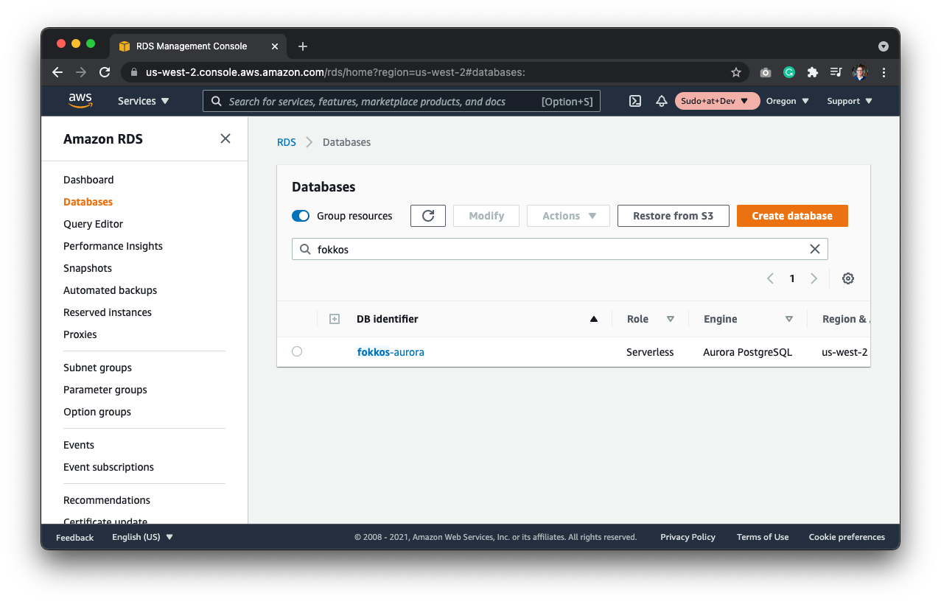The height and width of the screenshot is (604, 941).
Task: Open the camera screenshot extension
Action: pos(766,72)
